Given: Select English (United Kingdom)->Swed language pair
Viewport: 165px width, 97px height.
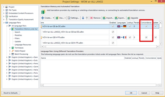Looking at the screenshot, I should tap(25, 79).
